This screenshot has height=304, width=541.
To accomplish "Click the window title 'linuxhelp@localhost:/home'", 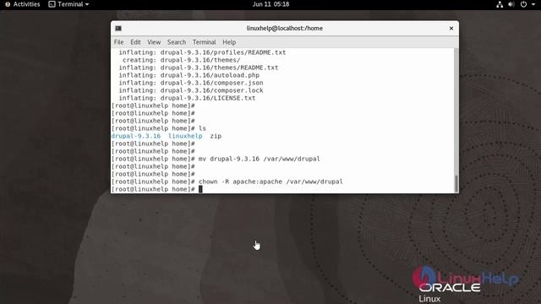I will tap(285, 28).
